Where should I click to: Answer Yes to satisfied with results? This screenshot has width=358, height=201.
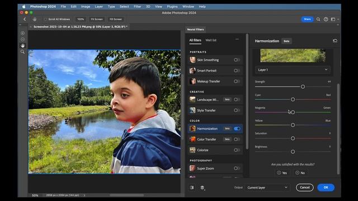tap(282, 173)
